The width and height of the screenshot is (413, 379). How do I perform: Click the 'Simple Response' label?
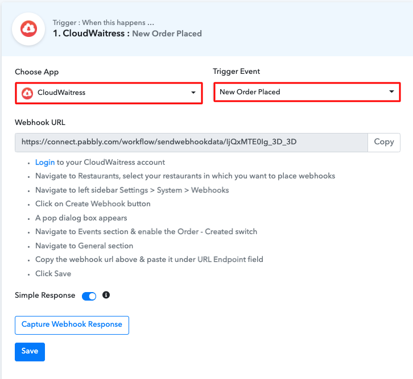tap(45, 295)
